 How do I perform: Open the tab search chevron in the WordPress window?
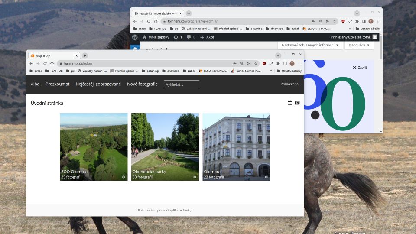[357, 13]
